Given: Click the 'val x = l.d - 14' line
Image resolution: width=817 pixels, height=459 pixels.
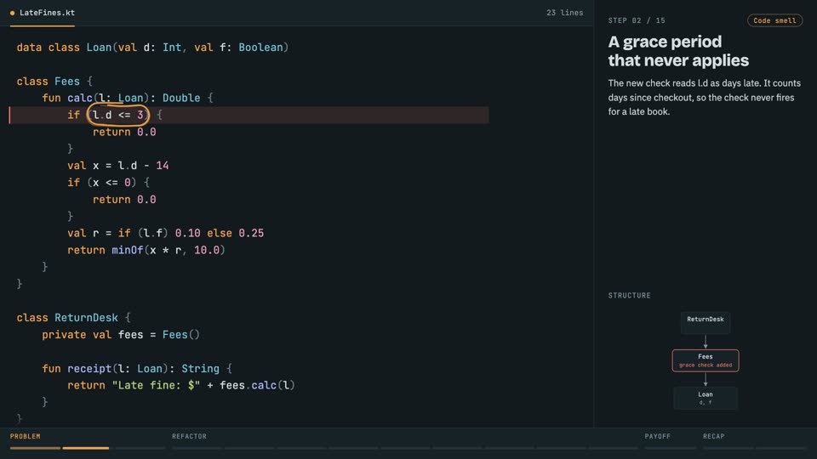Looking at the screenshot, I should (x=117, y=166).
